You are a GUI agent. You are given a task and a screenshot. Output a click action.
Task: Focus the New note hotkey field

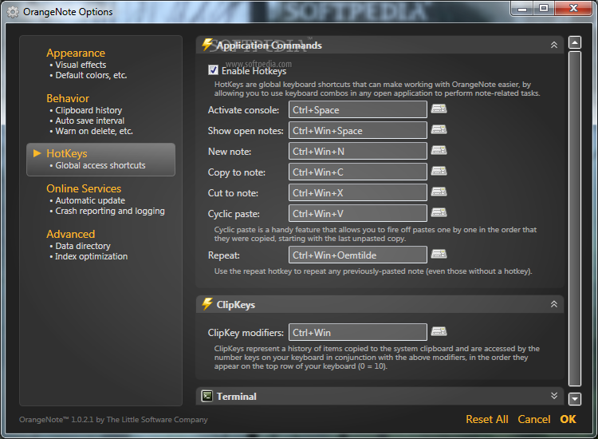click(x=358, y=151)
